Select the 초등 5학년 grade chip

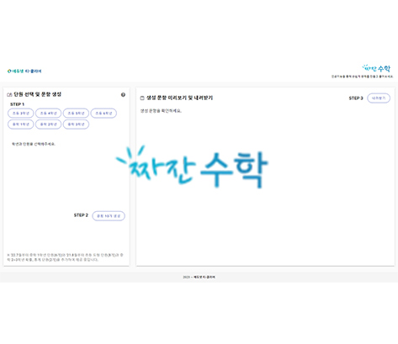coord(76,114)
